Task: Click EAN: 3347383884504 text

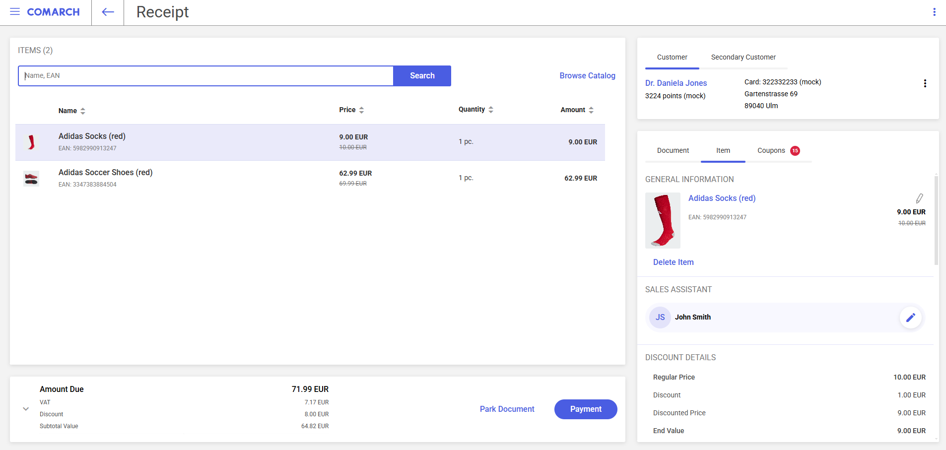Action: [x=87, y=185]
